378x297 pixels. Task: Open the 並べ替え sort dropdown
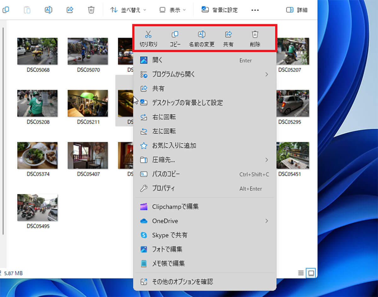click(128, 10)
